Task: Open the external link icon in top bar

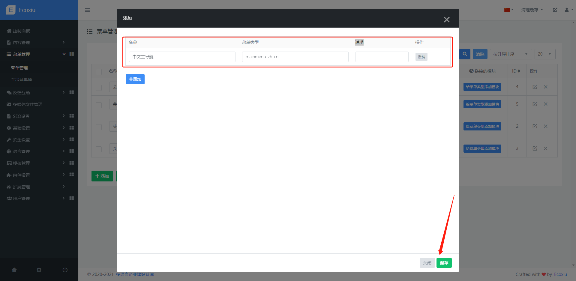Action: (x=555, y=10)
